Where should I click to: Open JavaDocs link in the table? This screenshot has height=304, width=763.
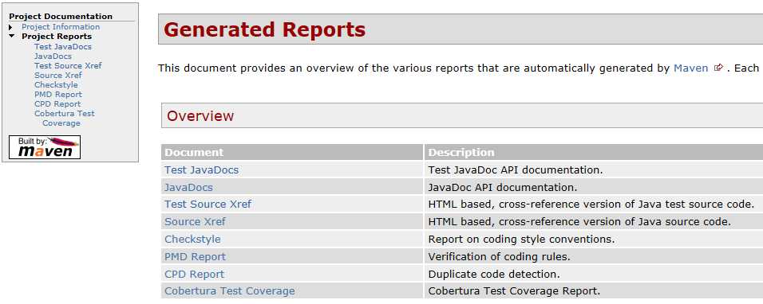point(188,187)
